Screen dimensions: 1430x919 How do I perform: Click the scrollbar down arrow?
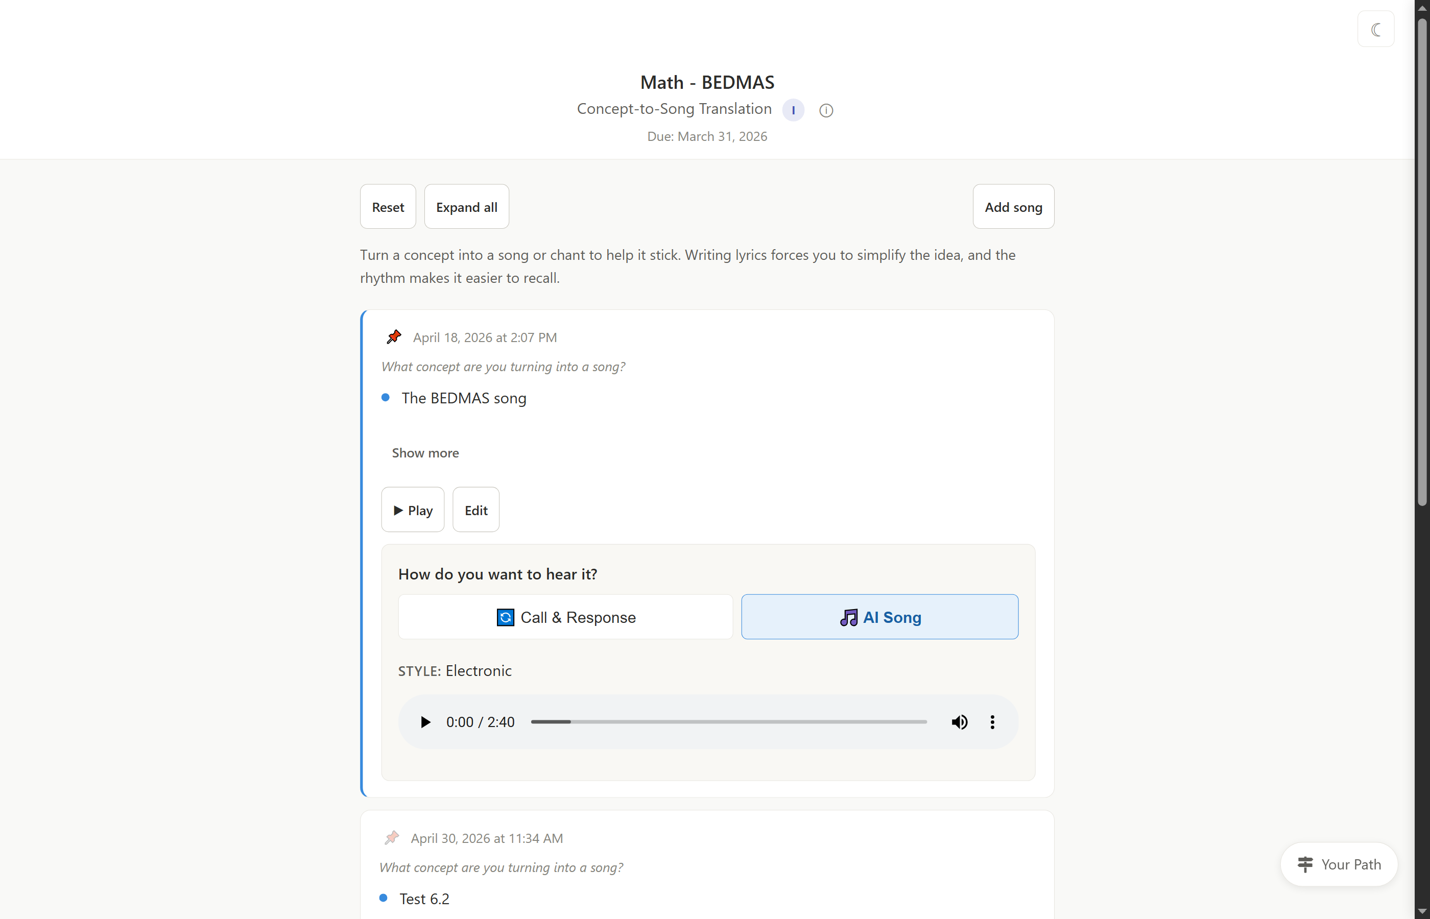[x=1422, y=911]
